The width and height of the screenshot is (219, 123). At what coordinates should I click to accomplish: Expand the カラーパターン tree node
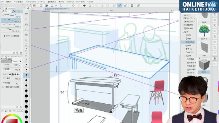click(x=184, y=18)
